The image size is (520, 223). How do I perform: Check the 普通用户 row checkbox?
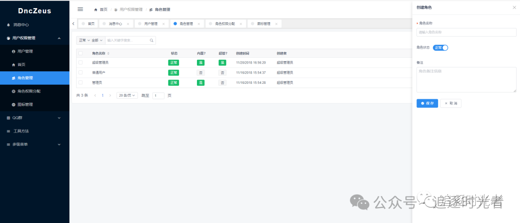tap(80, 72)
